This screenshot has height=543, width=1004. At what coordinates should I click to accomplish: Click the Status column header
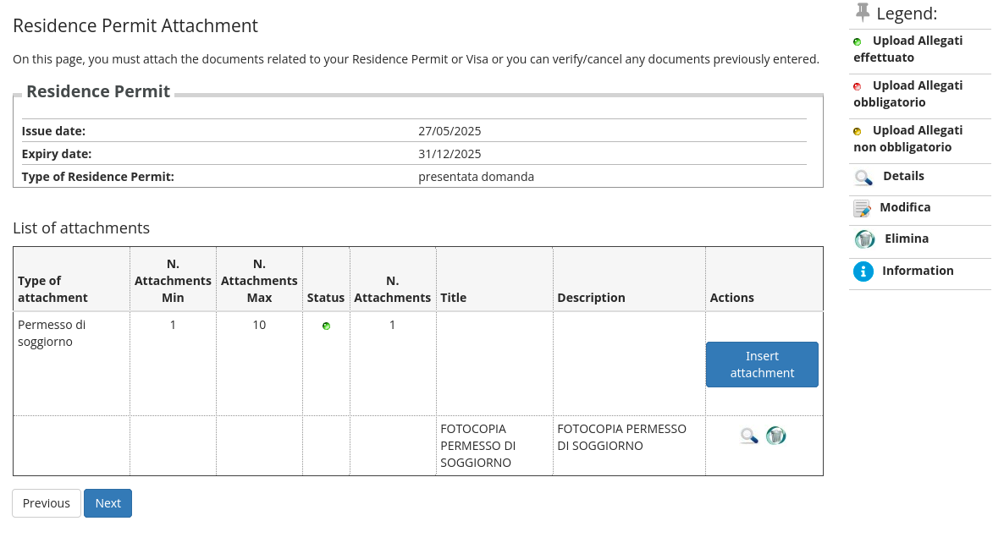click(326, 298)
